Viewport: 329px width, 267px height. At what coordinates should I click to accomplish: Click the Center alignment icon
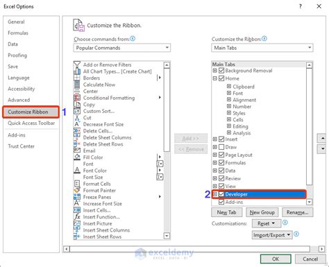click(x=77, y=91)
